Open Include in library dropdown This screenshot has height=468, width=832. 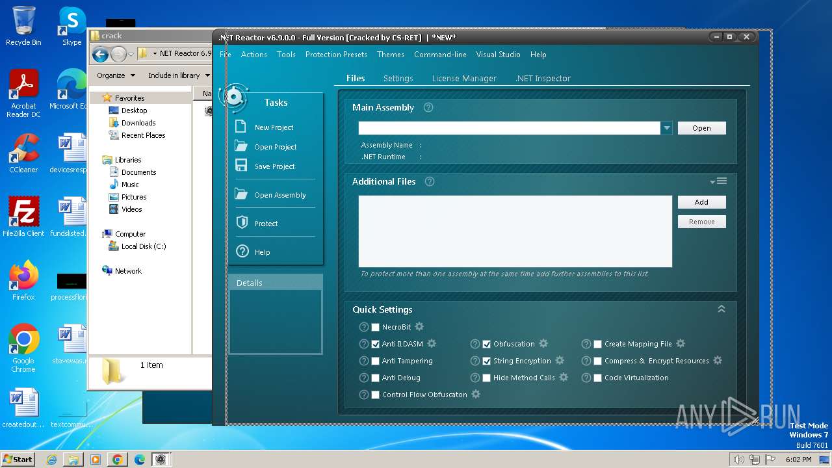[179, 75]
